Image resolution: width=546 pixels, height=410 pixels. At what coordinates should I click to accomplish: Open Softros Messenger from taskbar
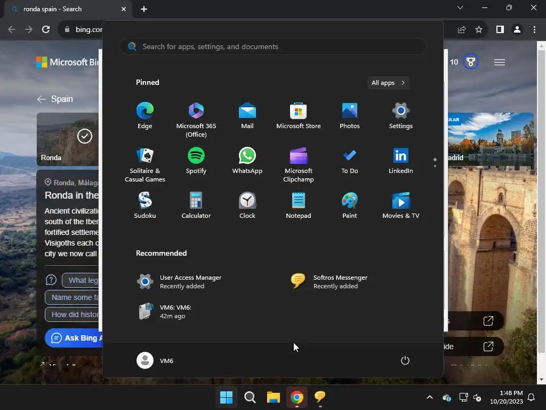320,397
